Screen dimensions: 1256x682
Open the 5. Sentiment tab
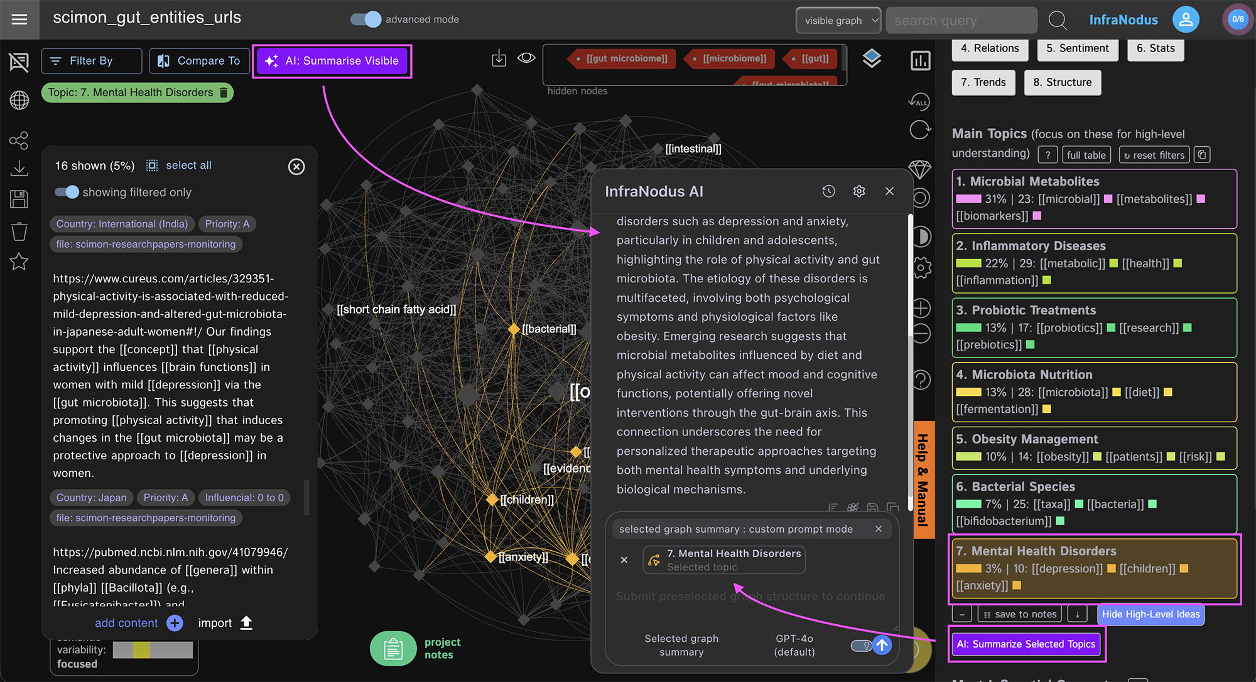pyautogui.click(x=1078, y=48)
